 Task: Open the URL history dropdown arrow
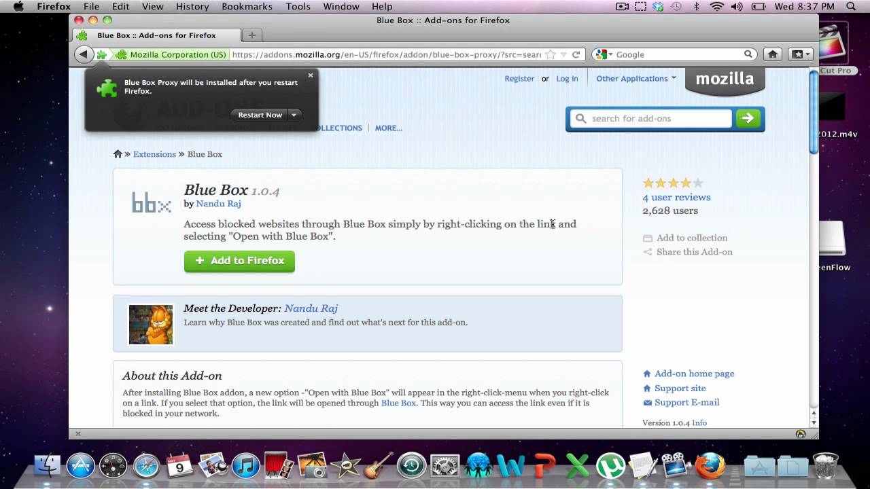(563, 54)
